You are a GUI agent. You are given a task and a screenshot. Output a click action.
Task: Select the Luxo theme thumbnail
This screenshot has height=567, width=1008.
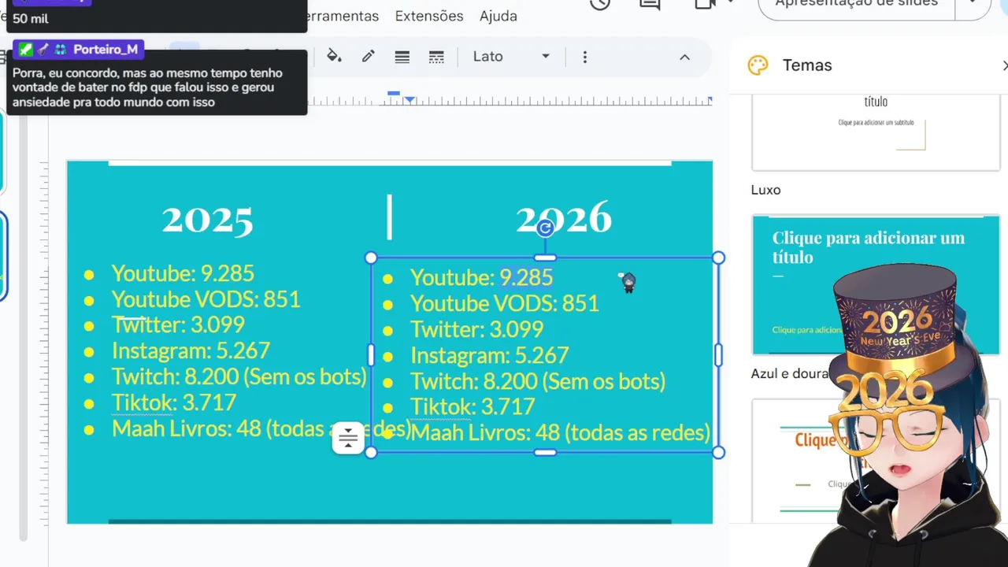click(876, 131)
